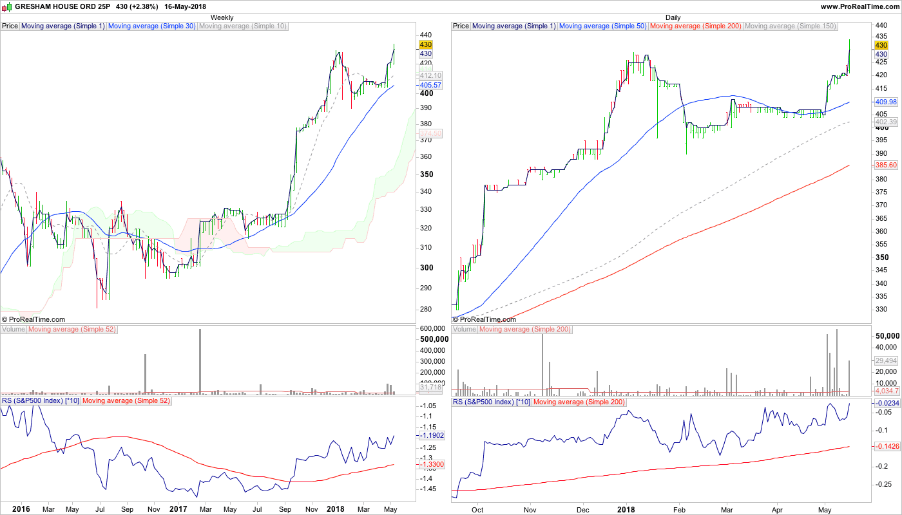Click the Daily timeframe heading
902x515 pixels.
pyautogui.click(x=673, y=17)
